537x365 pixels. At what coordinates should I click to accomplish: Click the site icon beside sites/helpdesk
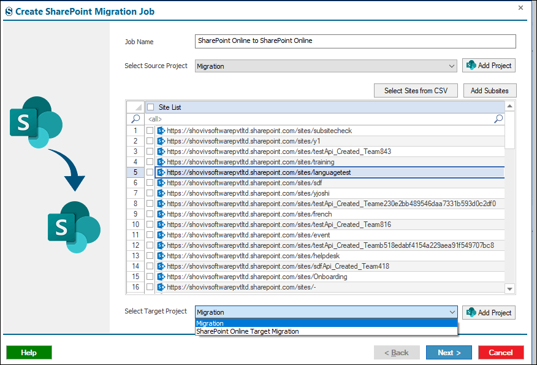click(161, 256)
